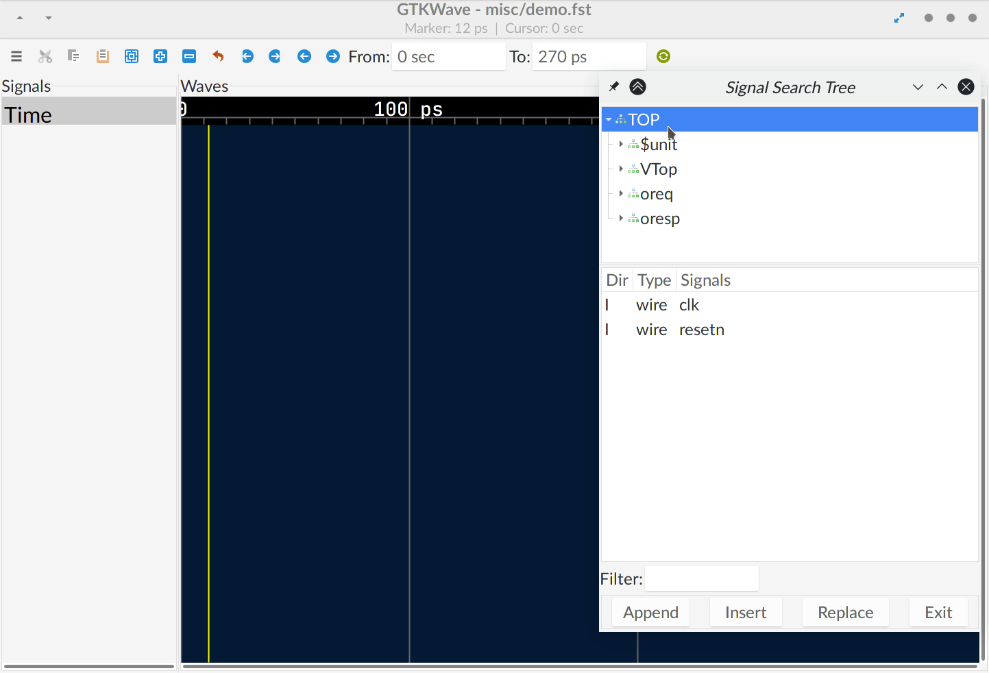This screenshot has width=989, height=673.
Task: Select TOP in the search tree
Action: pos(790,119)
